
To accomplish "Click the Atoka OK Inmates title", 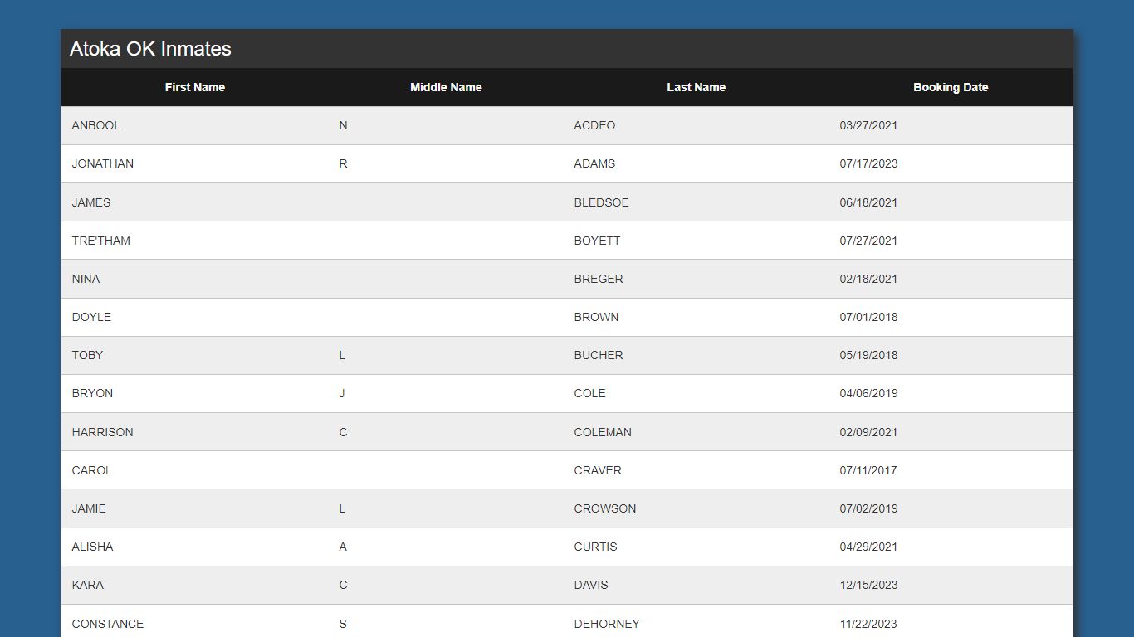I will (150, 49).
